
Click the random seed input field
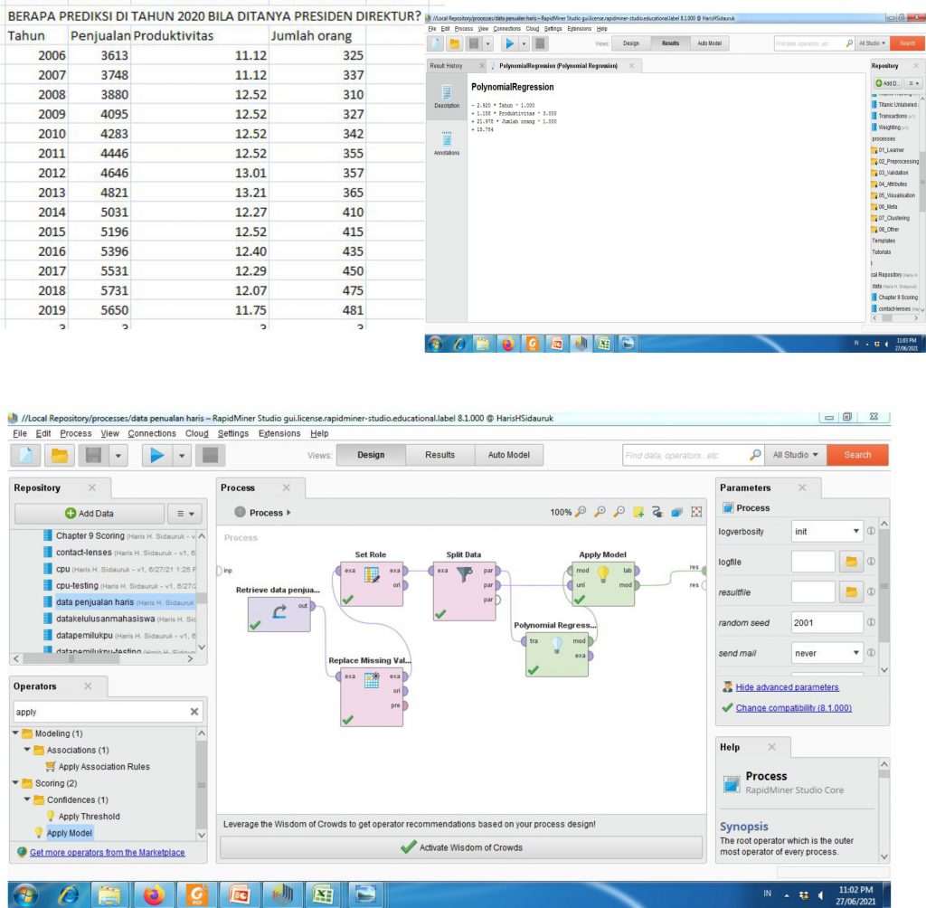pyautogui.click(x=827, y=622)
